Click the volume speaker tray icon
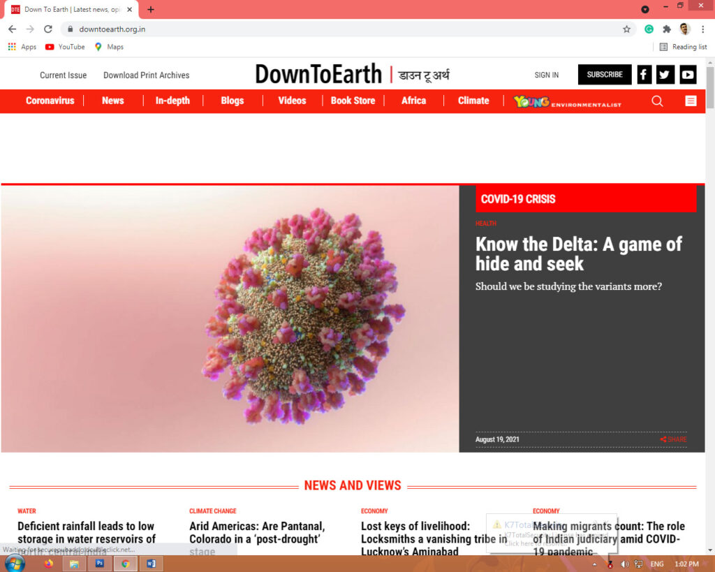Viewport: 715px width, 572px height. point(625,564)
